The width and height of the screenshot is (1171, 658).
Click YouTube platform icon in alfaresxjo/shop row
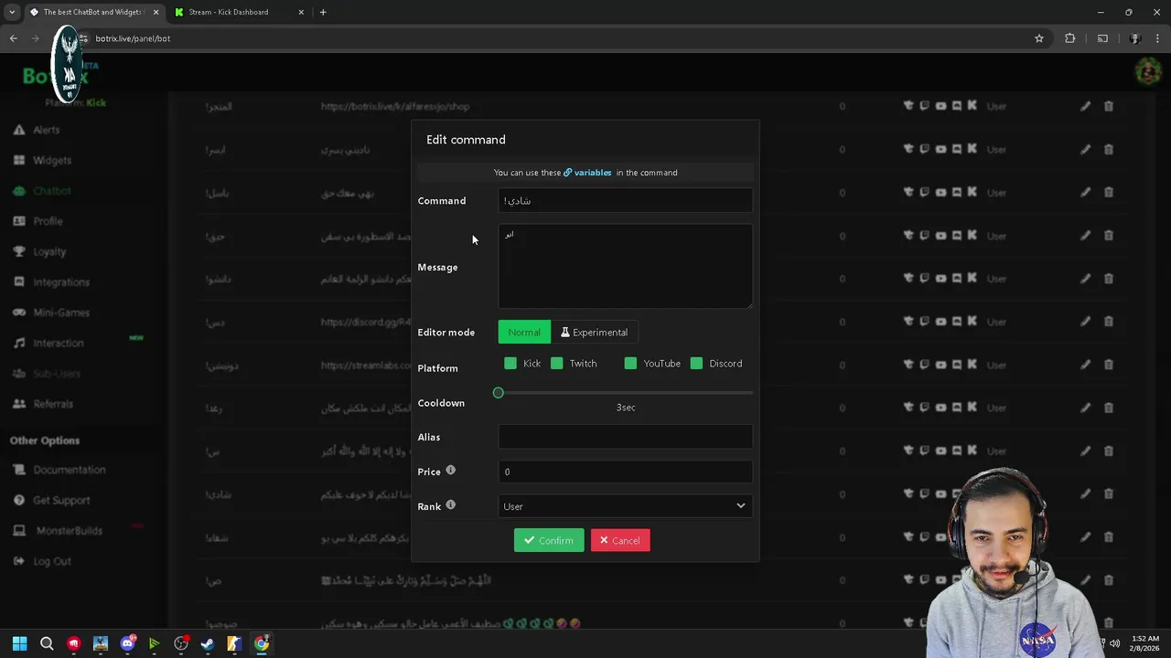click(x=940, y=106)
